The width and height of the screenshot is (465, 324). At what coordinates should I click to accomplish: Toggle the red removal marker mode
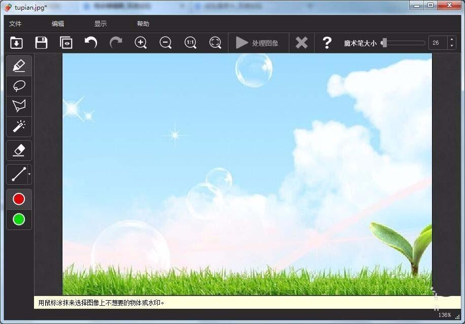pyautogui.click(x=19, y=199)
